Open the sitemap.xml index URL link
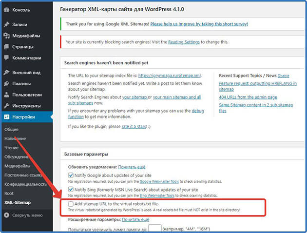Screen dimensions: 307x233 click(x=170, y=76)
